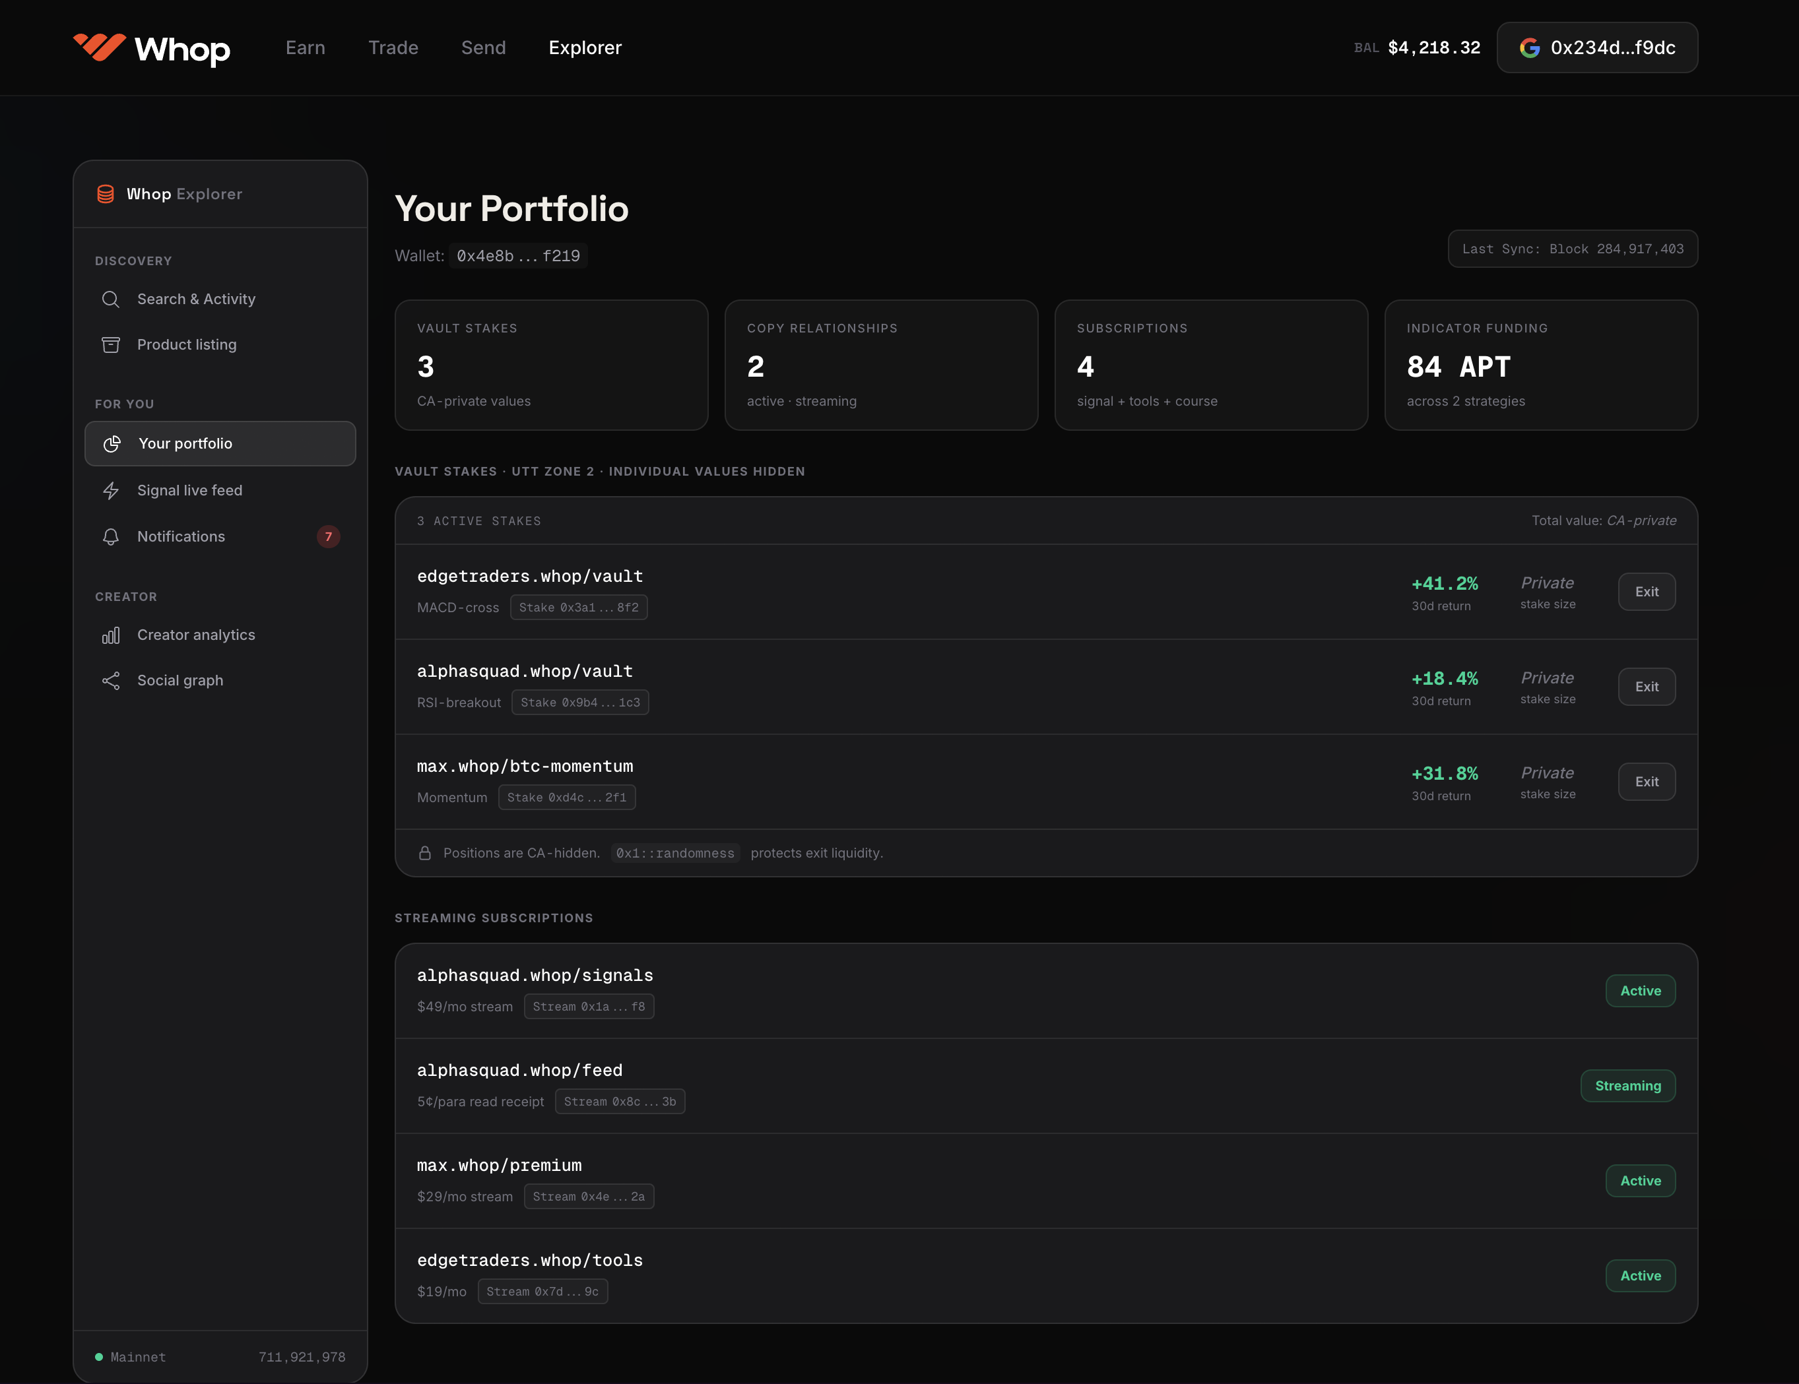Select Your portfolio in the sidebar
This screenshot has width=1799, height=1384.
(x=220, y=444)
